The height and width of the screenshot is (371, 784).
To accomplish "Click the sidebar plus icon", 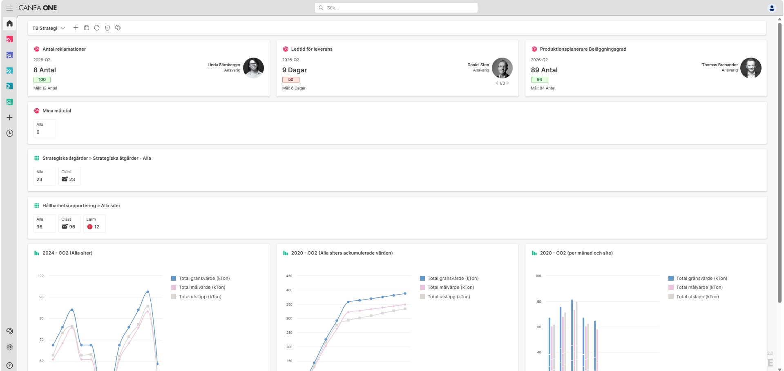I will [9, 118].
